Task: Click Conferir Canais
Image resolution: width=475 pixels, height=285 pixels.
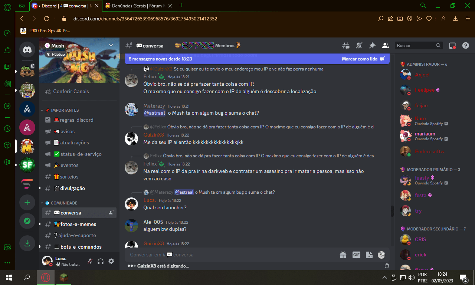Action: click(79, 91)
